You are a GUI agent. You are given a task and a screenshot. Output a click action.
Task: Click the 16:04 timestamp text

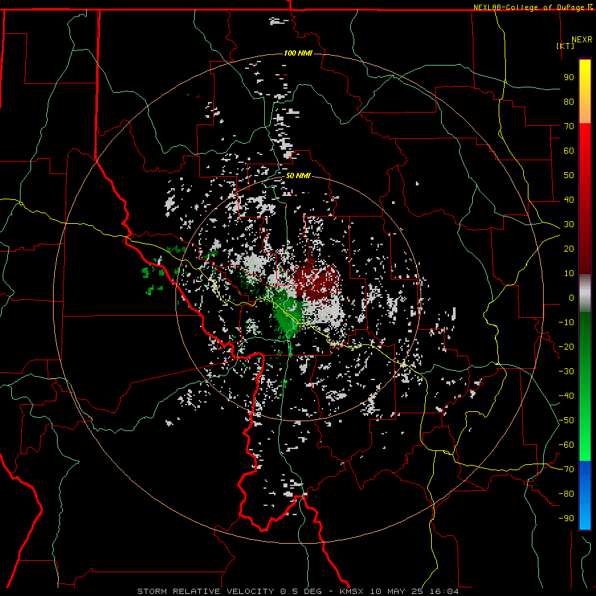[444, 591]
